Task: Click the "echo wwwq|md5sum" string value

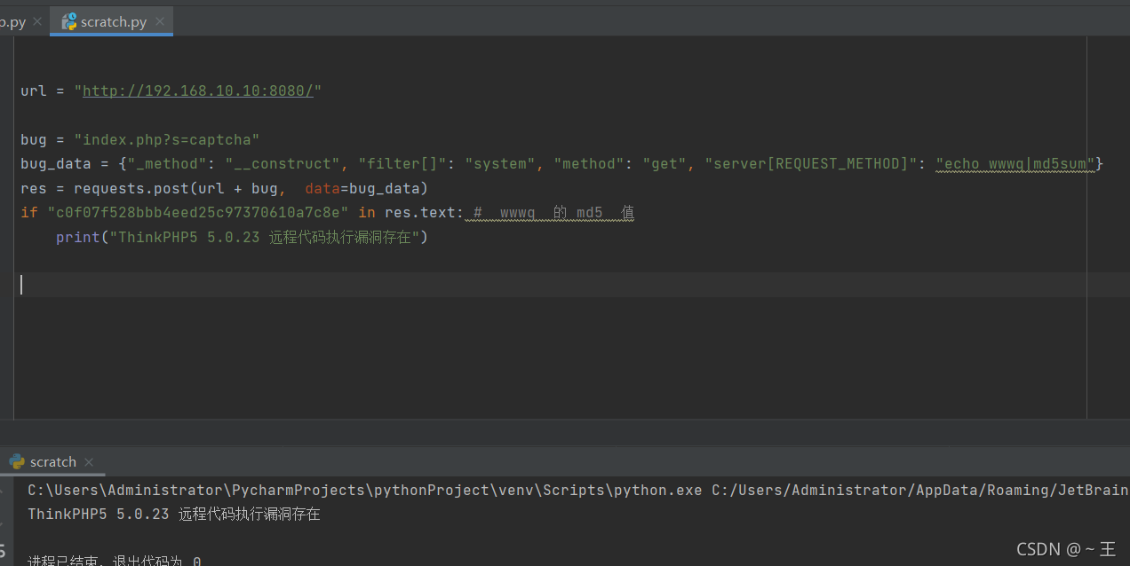Action: [x=1015, y=163]
